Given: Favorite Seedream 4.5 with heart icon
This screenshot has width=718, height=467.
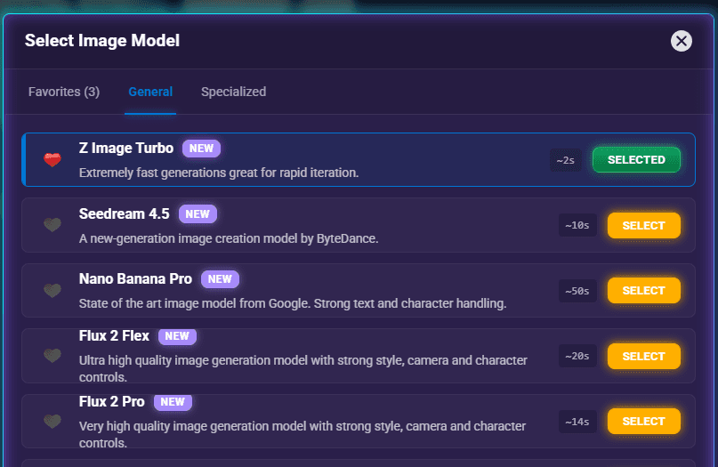Looking at the screenshot, I should pos(52,224).
